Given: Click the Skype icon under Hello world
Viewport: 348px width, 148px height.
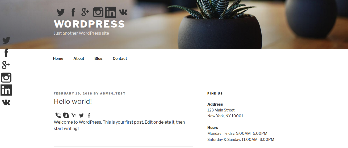Looking at the screenshot, I should point(66,115).
